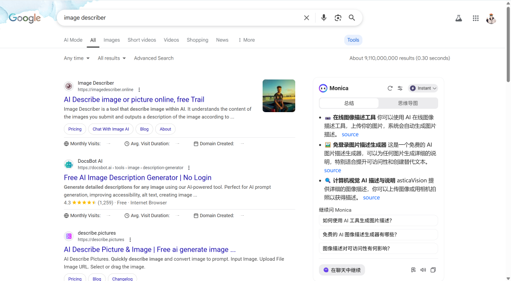Read Monica's answer aloud with speaker icon

pyautogui.click(x=423, y=270)
